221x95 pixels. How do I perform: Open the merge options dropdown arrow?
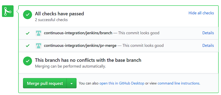pos(71,83)
